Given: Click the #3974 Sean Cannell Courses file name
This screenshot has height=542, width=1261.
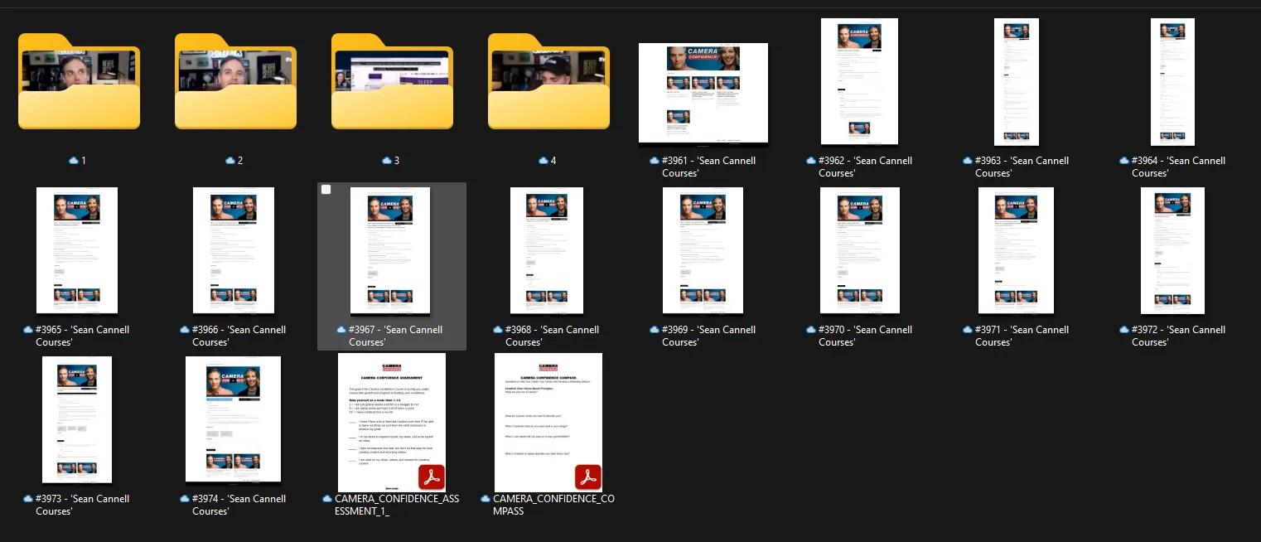Looking at the screenshot, I should [234, 505].
